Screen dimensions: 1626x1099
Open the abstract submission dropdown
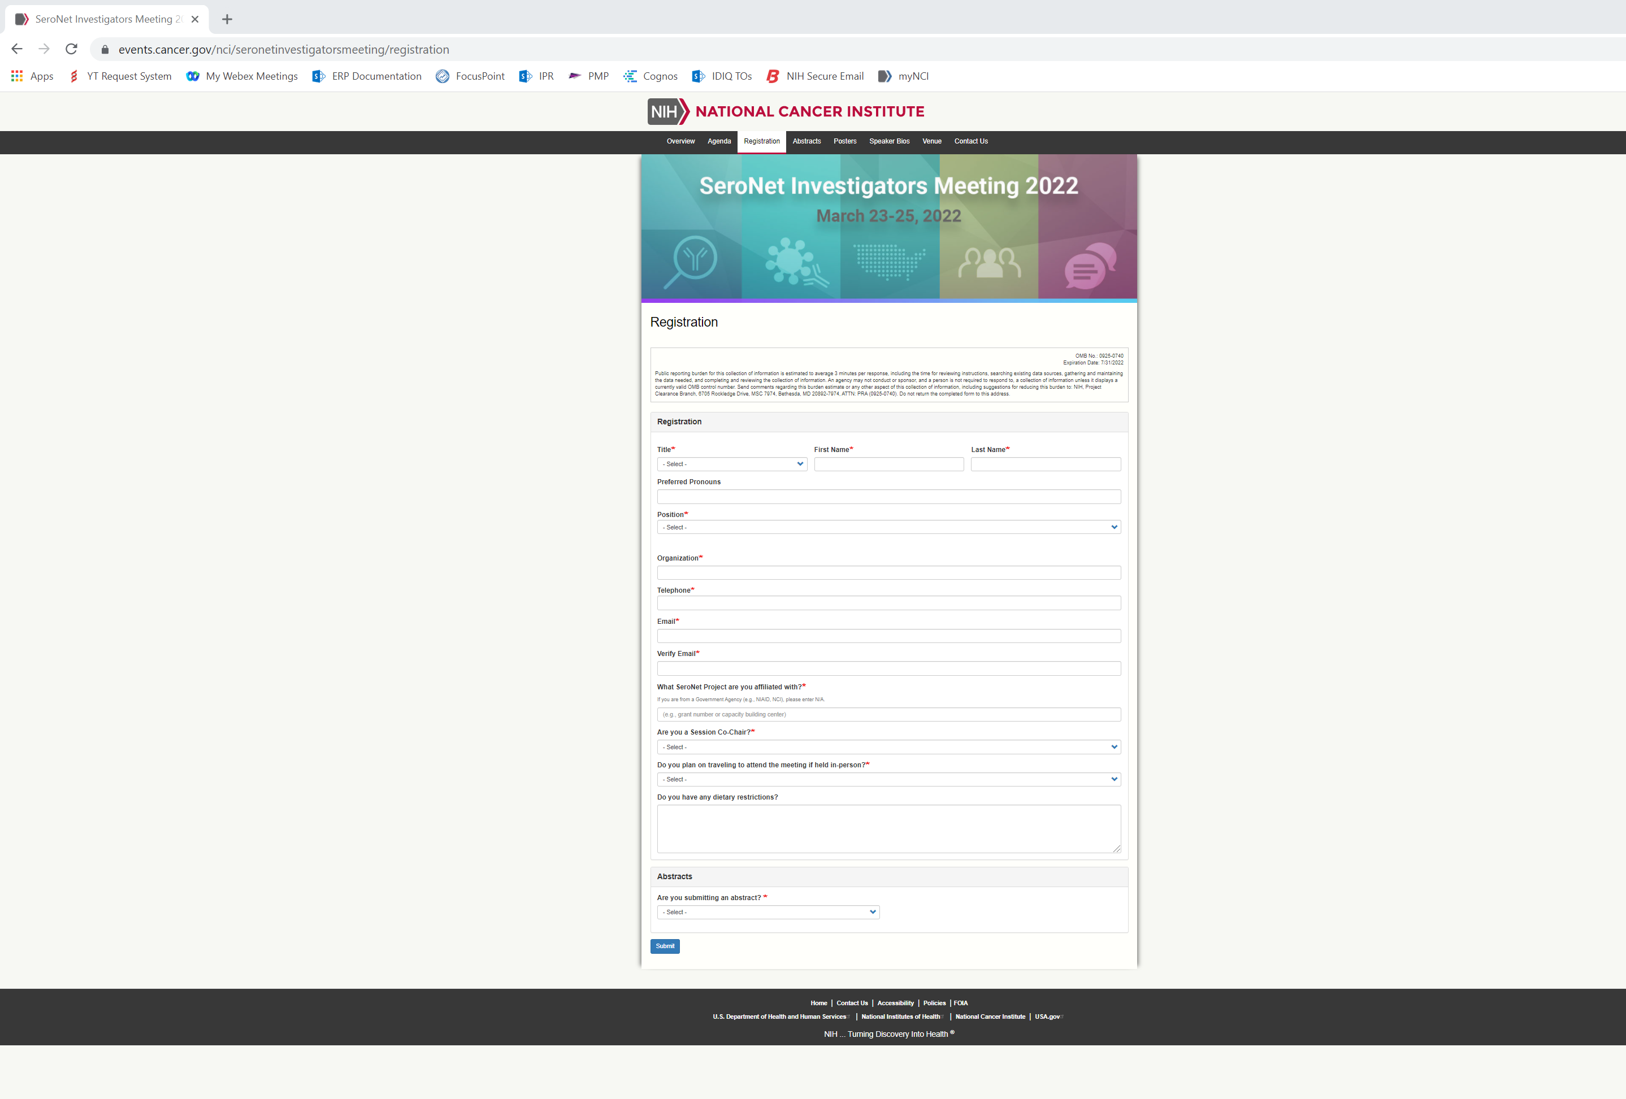(768, 912)
